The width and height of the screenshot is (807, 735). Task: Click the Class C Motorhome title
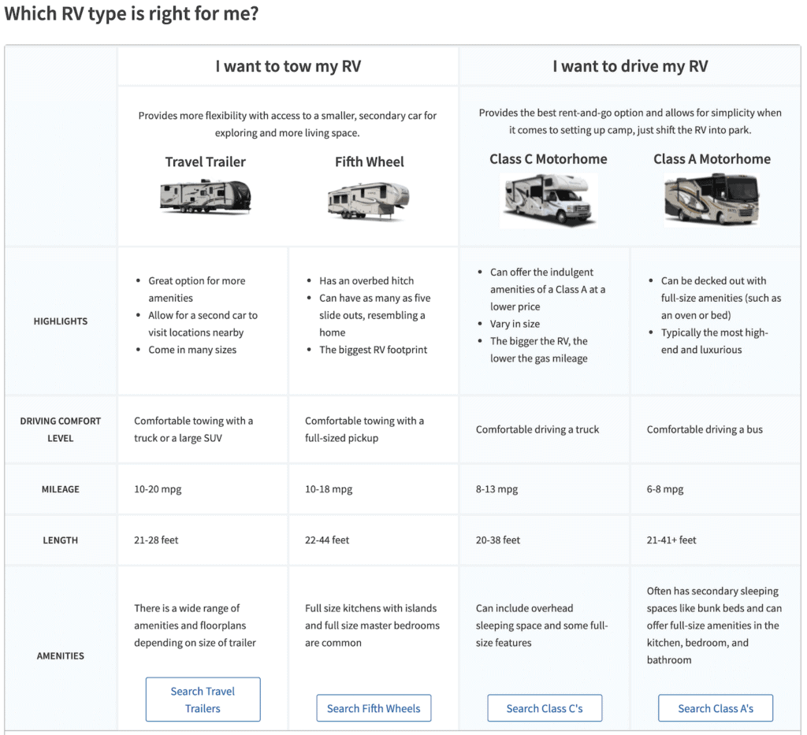[x=548, y=158]
